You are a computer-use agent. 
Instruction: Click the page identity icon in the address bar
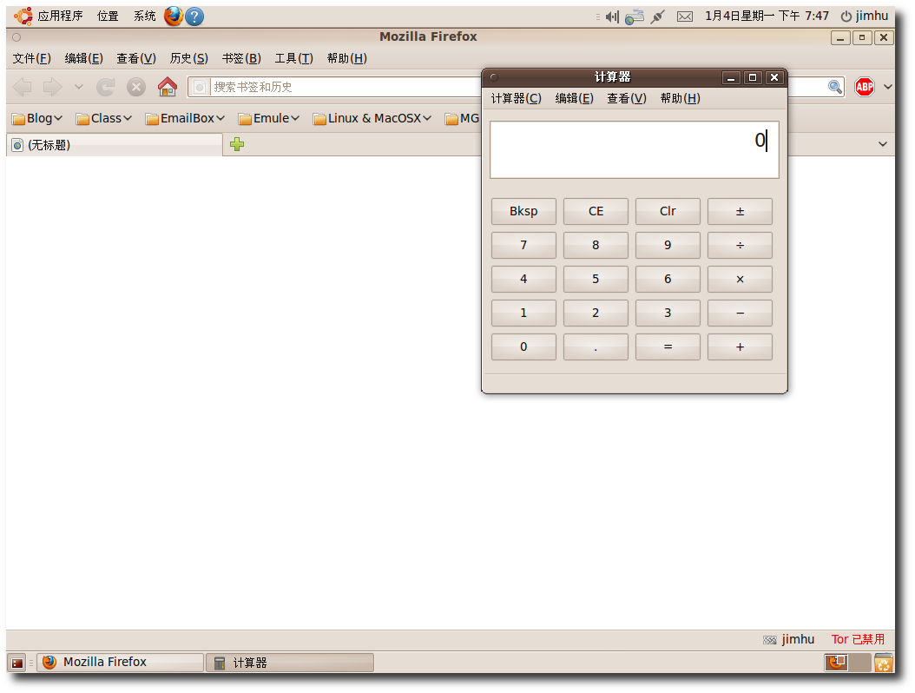point(200,87)
